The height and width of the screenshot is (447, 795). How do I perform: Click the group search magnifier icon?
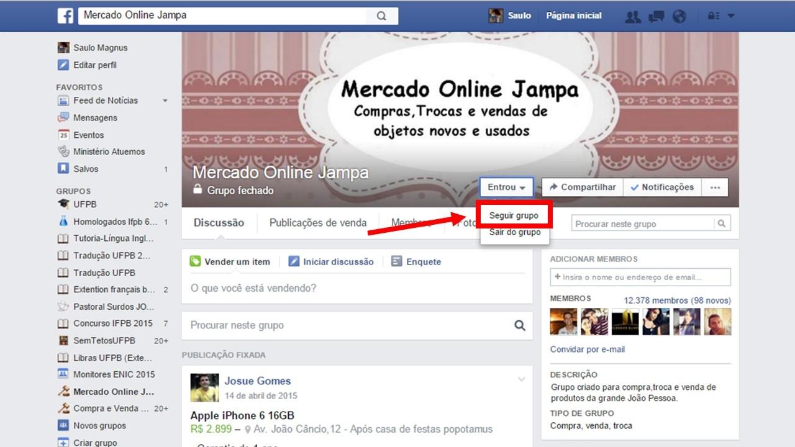point(722,223)
